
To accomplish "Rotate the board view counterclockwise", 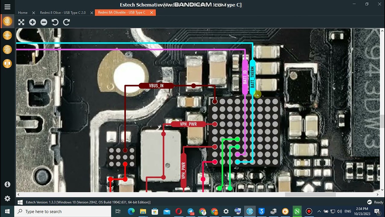I will (x=55, y=22).
